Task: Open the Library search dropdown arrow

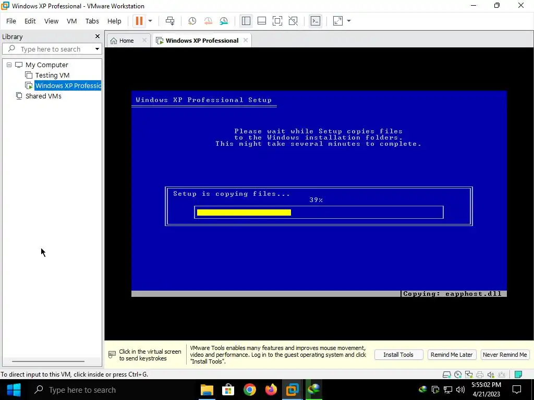Action: pyautogui.click(x=97, y=49)
